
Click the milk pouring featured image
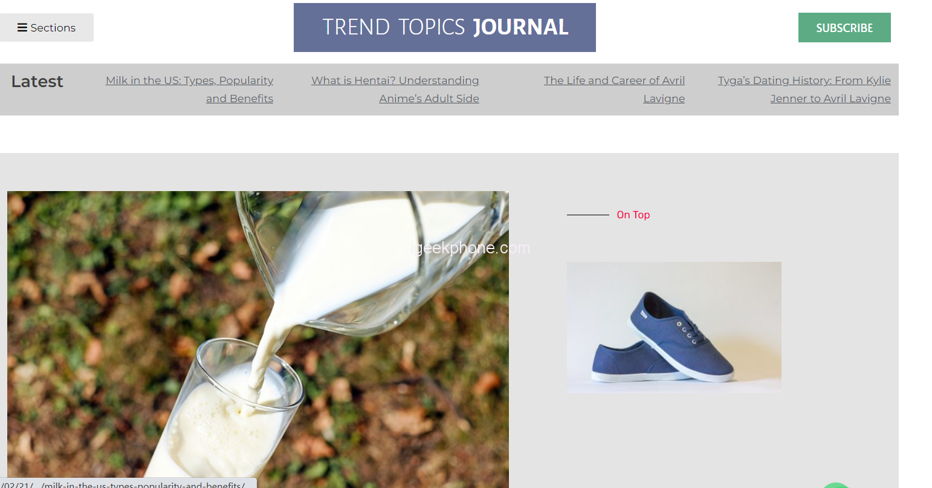(x=258, y=339)
